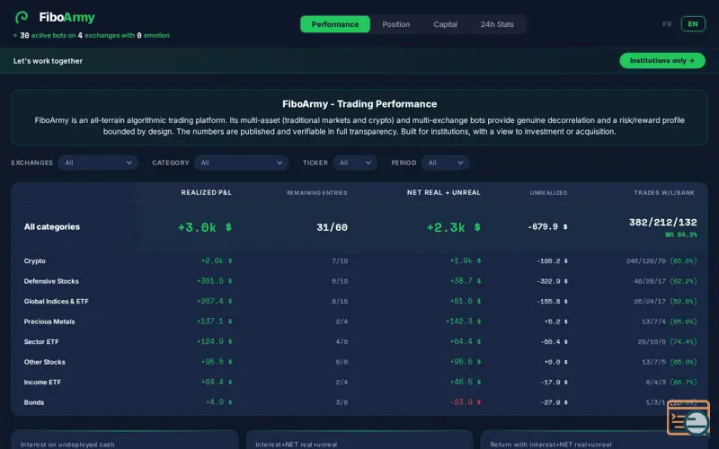Image resolution: width=719 pixels, height=449 pixels.
Task: Expand the Exchanges filter dropdown
Action: coord(98,163)
